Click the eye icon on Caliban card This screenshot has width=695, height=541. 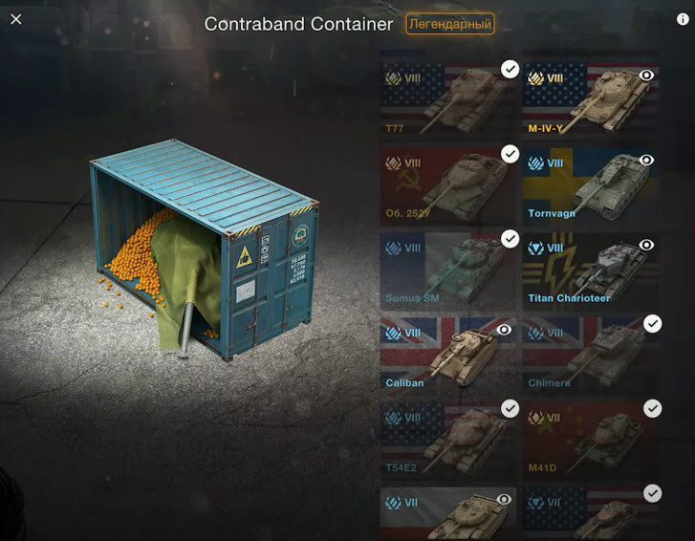click(x=504, y=330)
